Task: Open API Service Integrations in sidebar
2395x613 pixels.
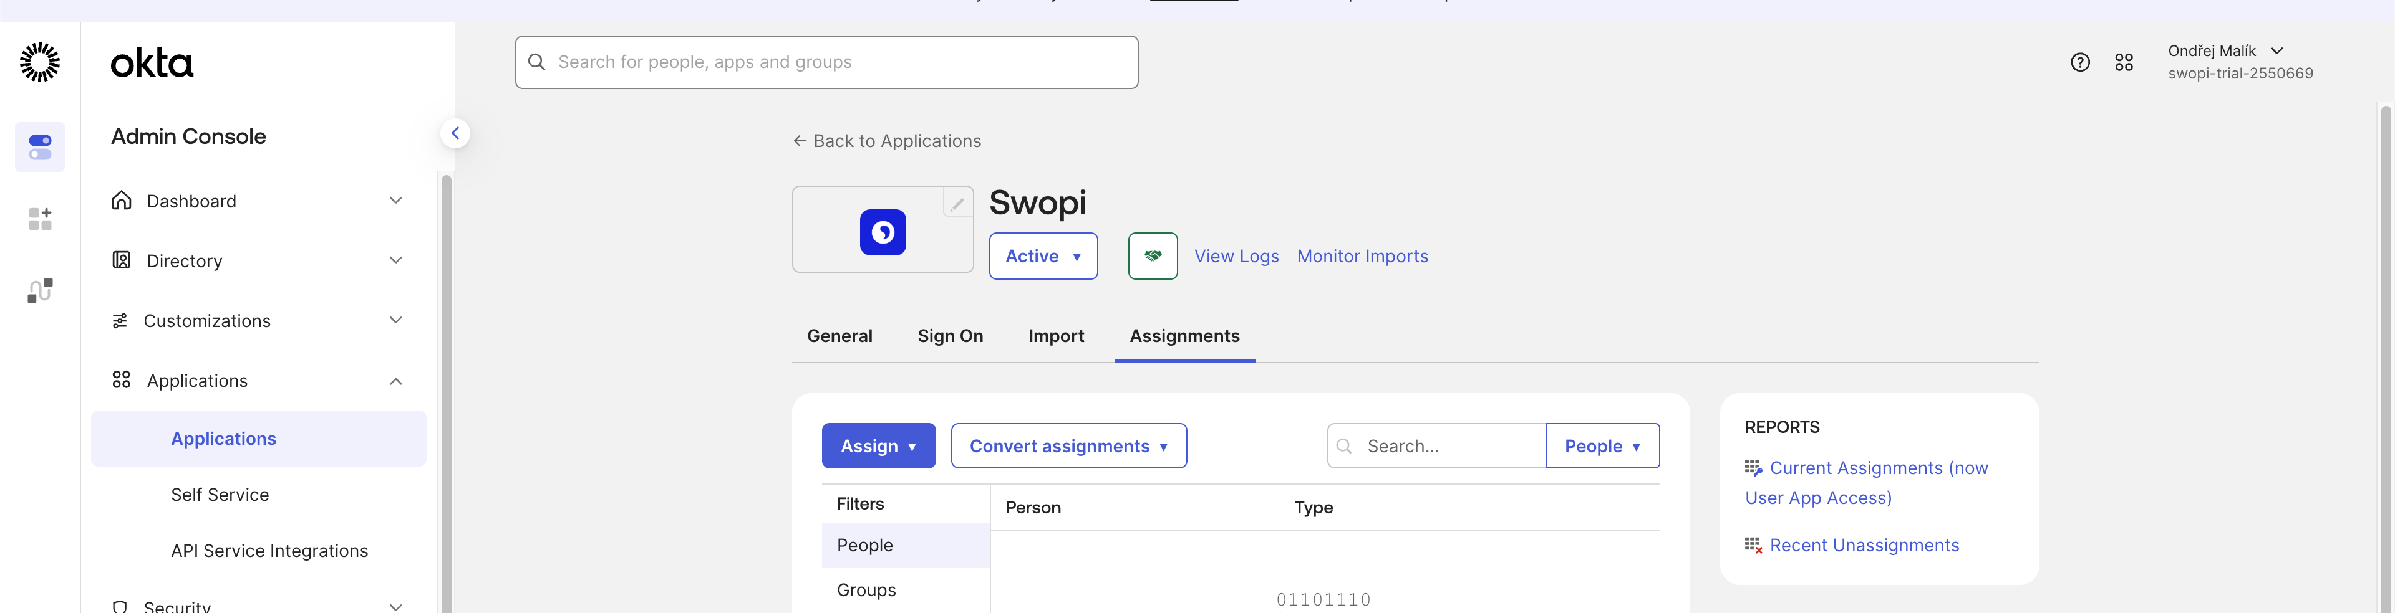Action: (x=269, y=551)
